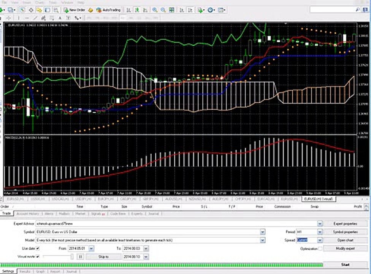Toggle the Terminal panel icon
The width and height of the screenshot is (371, 274).
[x=48, y=10]
